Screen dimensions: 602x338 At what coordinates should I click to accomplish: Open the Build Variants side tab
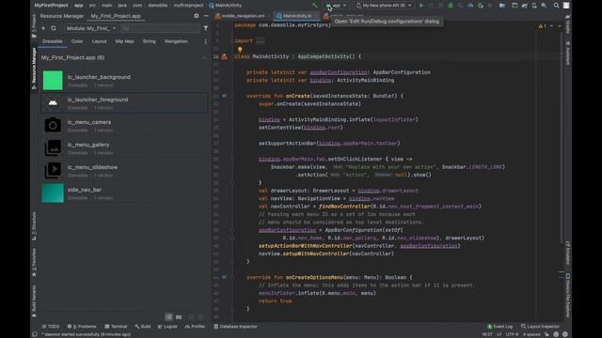pyautogui.click(x=34, y=300)
